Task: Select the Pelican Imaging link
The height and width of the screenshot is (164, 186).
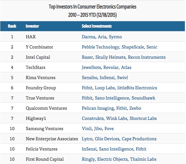Action: 98,108
